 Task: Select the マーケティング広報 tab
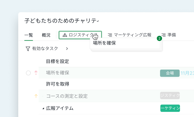(x=132, y=35)
